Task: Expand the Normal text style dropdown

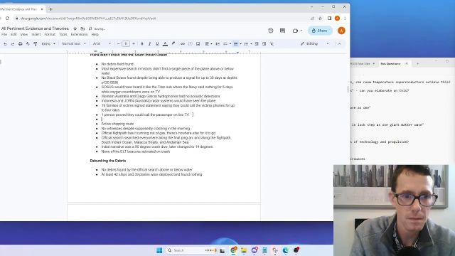Action: [74, 44]
